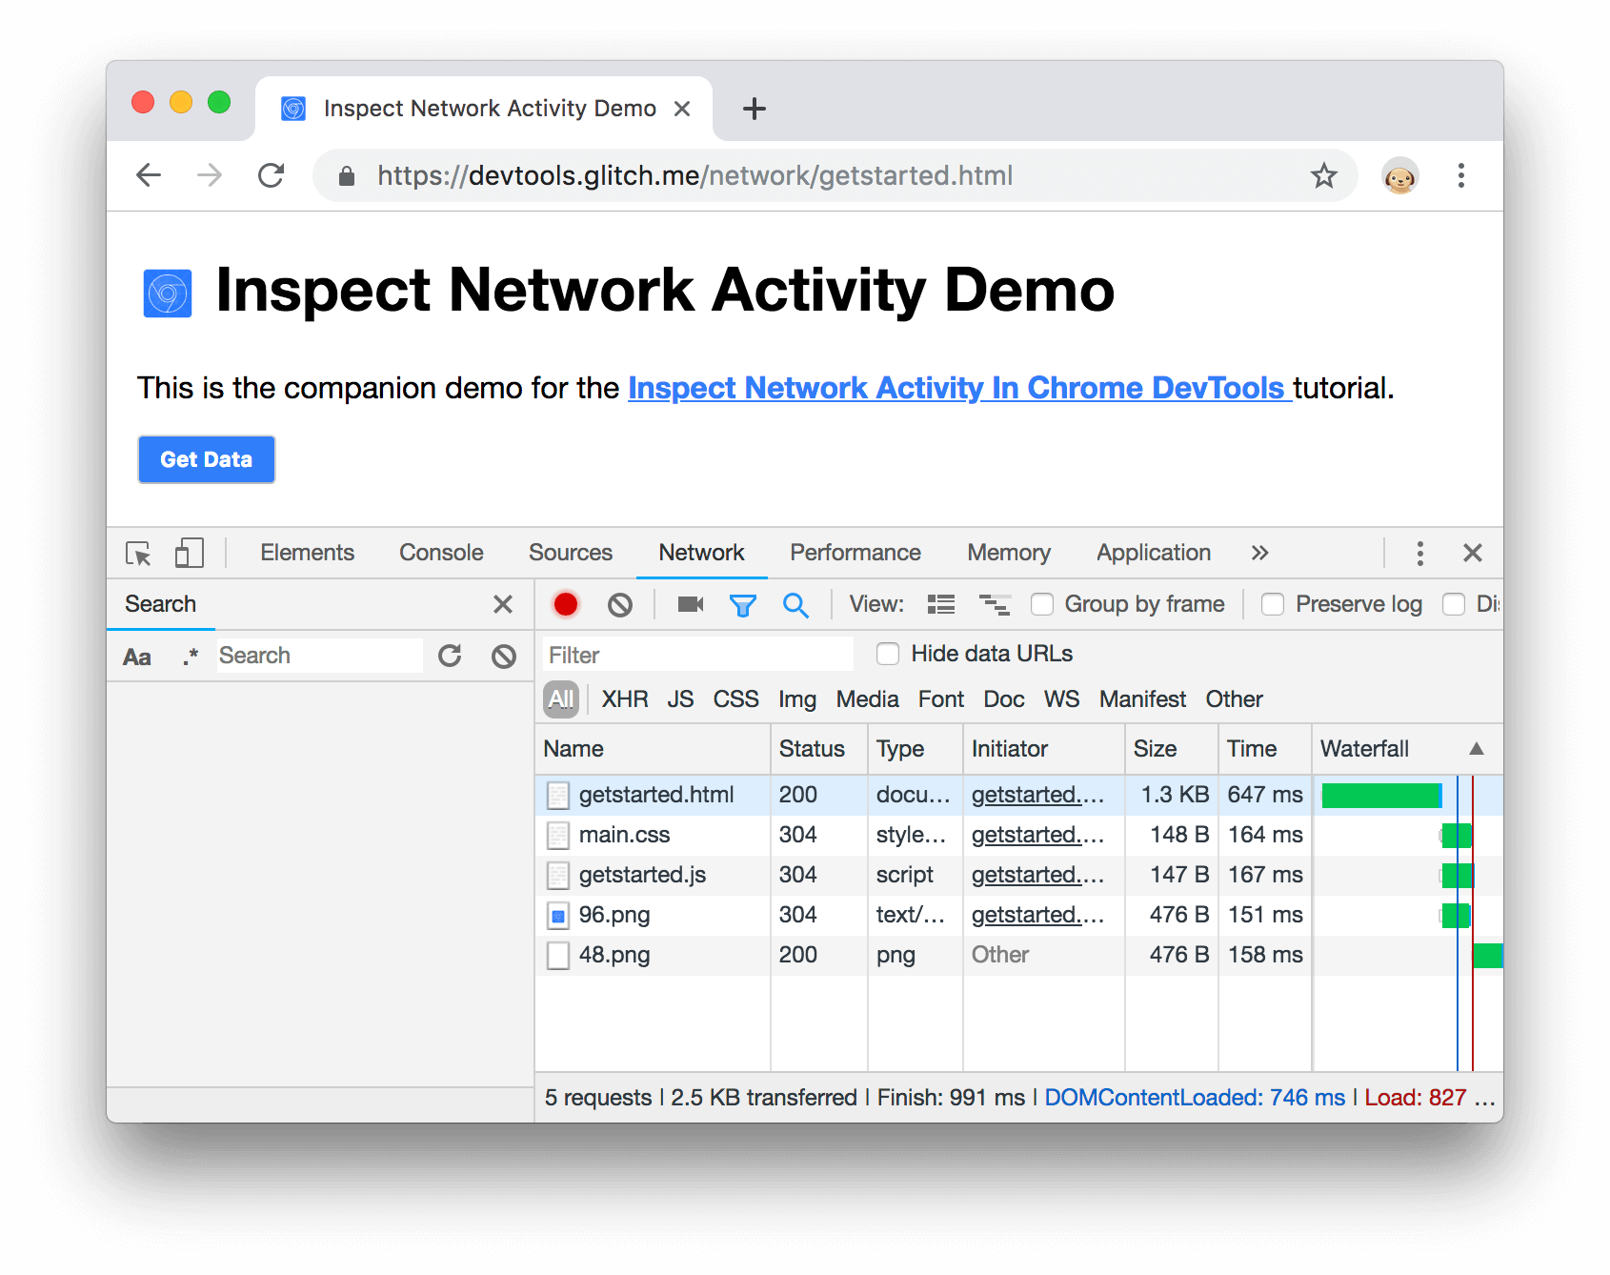
Task: Close the Search sidebar pane
Action: pyautogui.click(x=503, y=604)
